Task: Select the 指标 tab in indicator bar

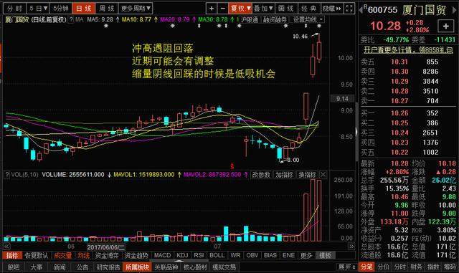Action: tap(12, 255)
